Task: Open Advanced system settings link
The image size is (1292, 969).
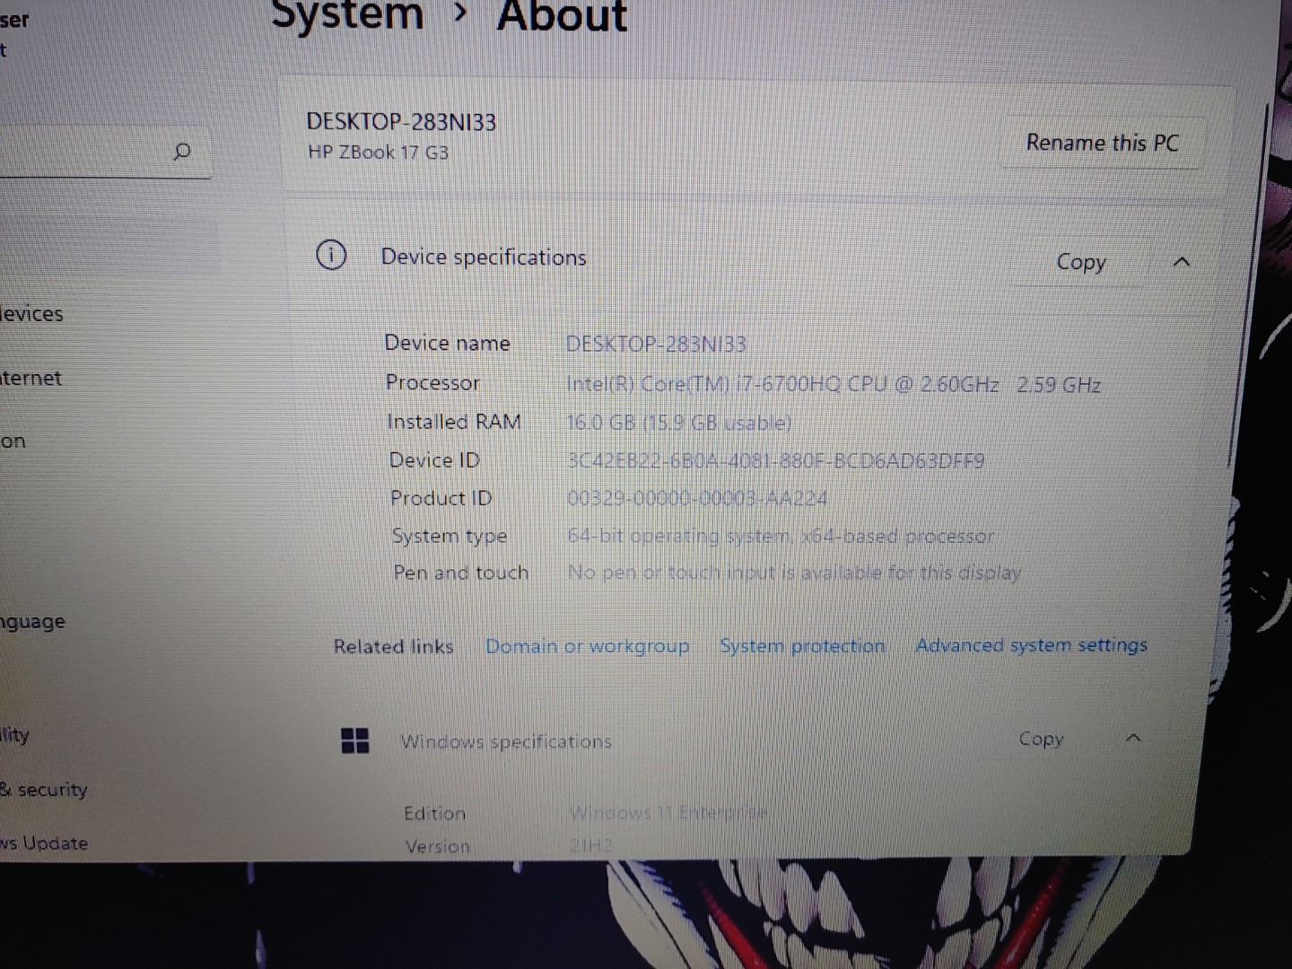Action: point(1031,645)
